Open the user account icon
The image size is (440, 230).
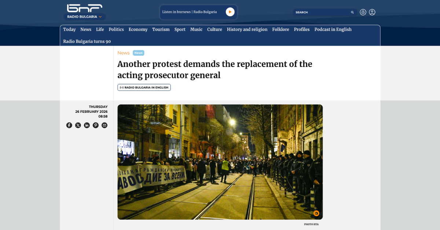(x=372, y=12)
